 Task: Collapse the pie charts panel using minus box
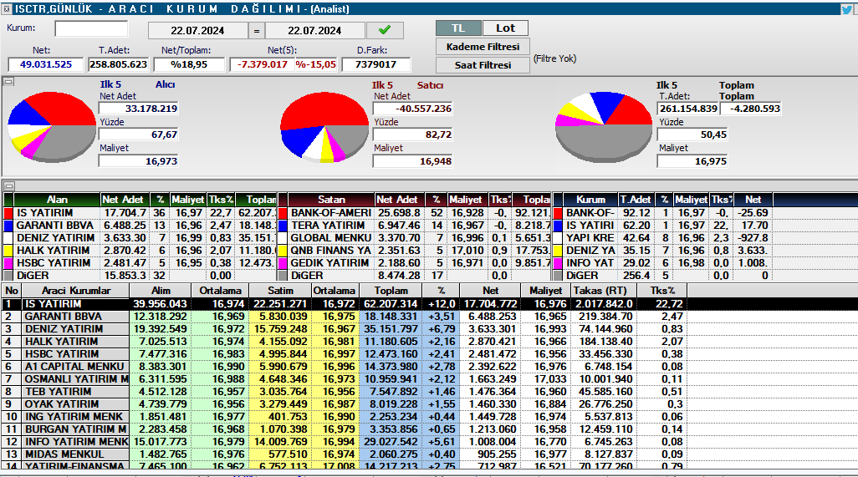[x=8, y=82]
